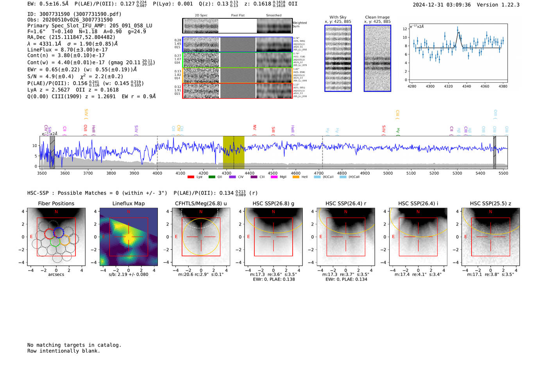Click the With Sky cutout image
The height and width of the screenshot is (372, 547).
point(338,58)
